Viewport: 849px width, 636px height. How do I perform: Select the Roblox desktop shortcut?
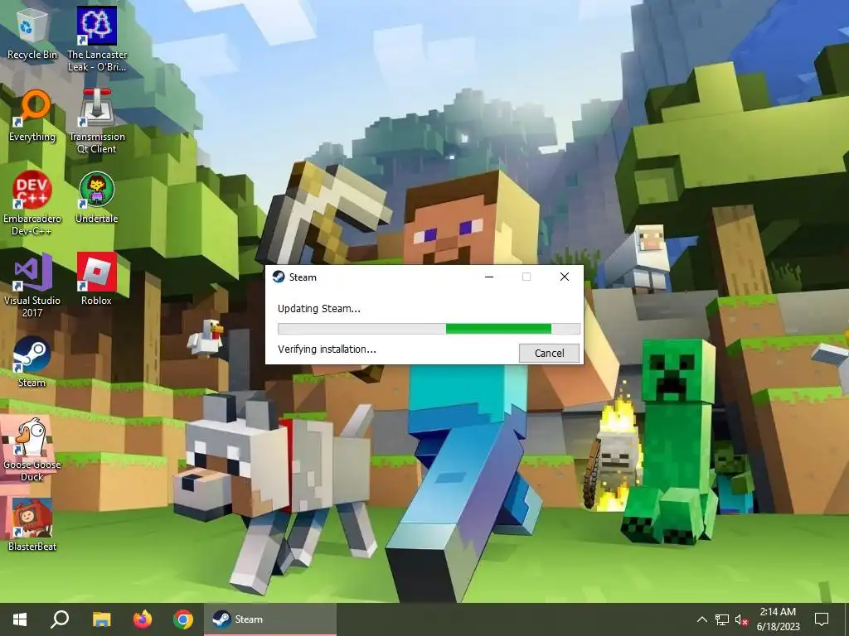coord(97,279)
